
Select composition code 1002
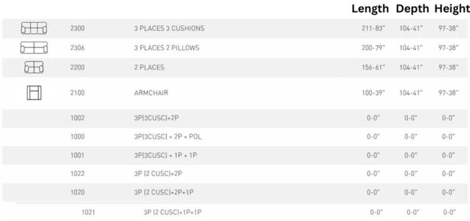(x=77, y=118)
